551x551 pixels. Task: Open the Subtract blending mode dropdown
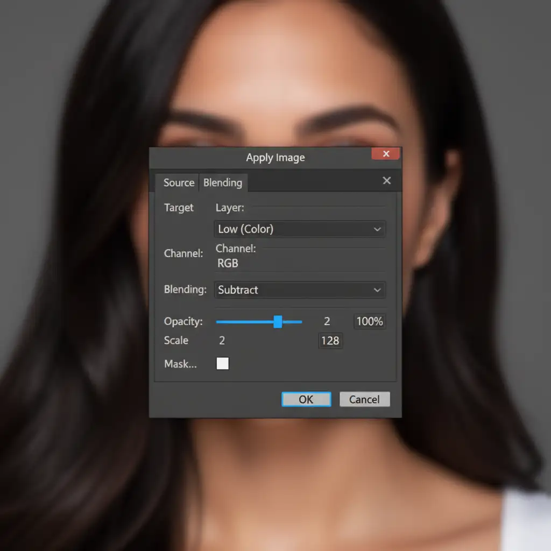pyautogui.click(x=299, y=290)
